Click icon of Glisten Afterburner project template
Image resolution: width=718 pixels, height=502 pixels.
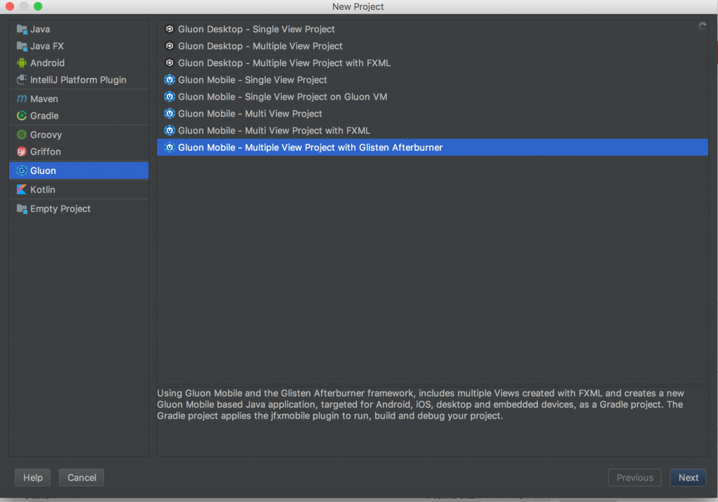click(170, 147)
